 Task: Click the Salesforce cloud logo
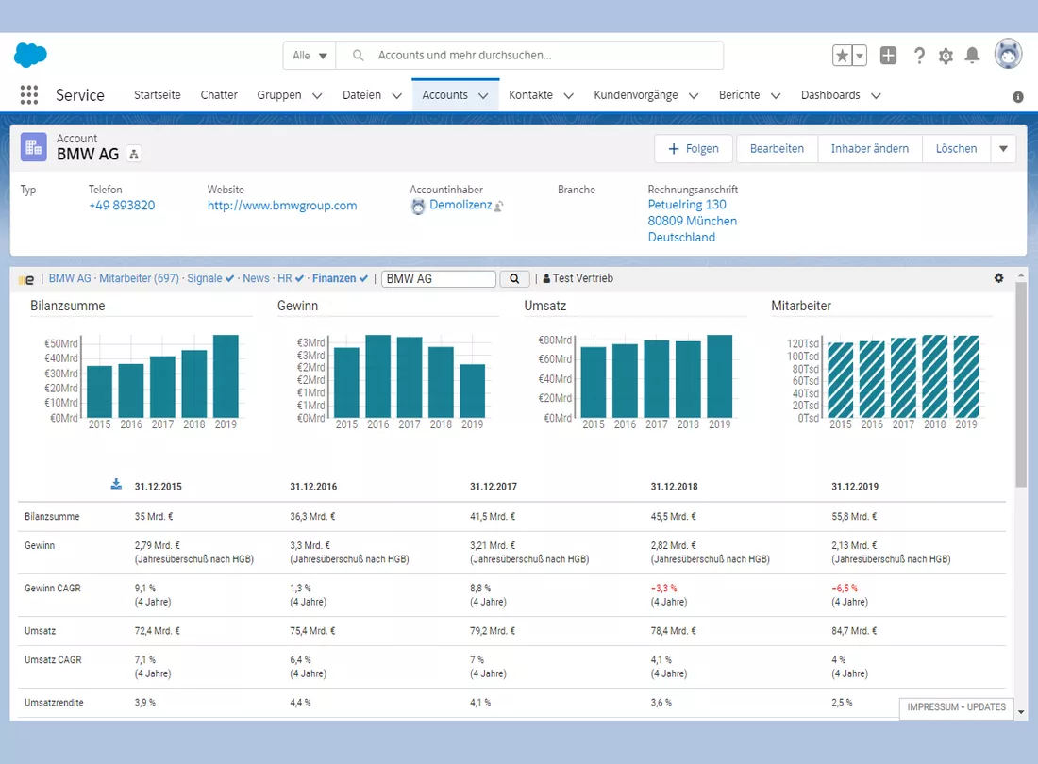point(30,55)
